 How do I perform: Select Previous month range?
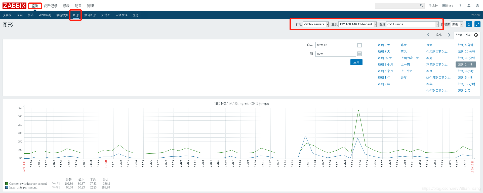click(407, 71)
